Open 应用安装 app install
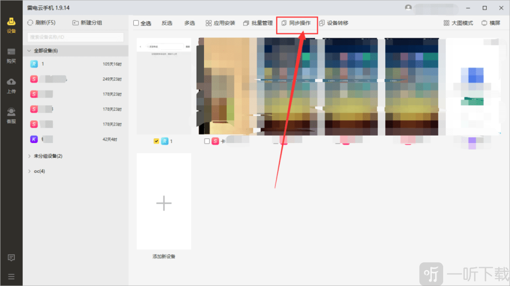The image size is (510, 286). (x=220, y=23)
